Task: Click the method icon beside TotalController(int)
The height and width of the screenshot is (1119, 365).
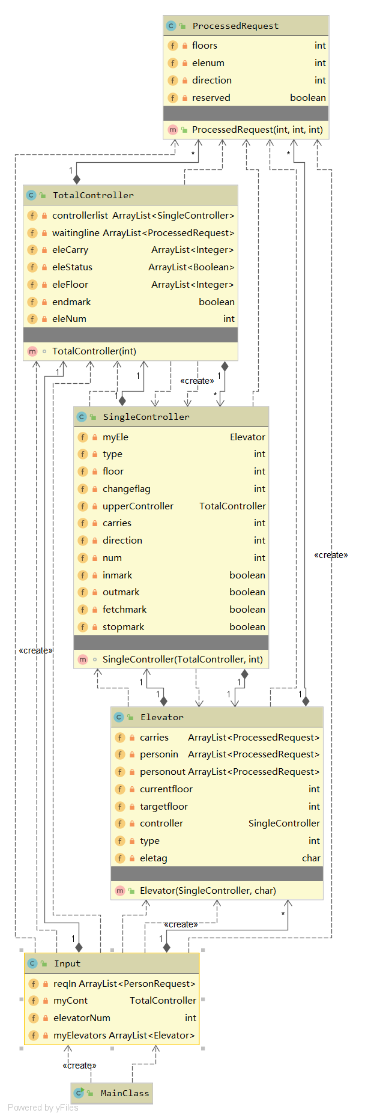Action: pyautogui.click(x=32, y=351)
